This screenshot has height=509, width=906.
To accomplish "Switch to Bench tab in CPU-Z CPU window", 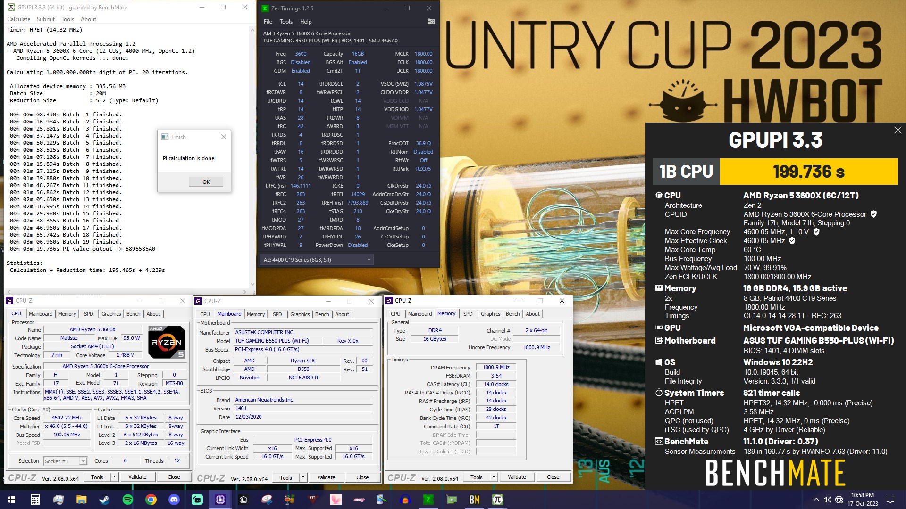I will click(133, 314).
